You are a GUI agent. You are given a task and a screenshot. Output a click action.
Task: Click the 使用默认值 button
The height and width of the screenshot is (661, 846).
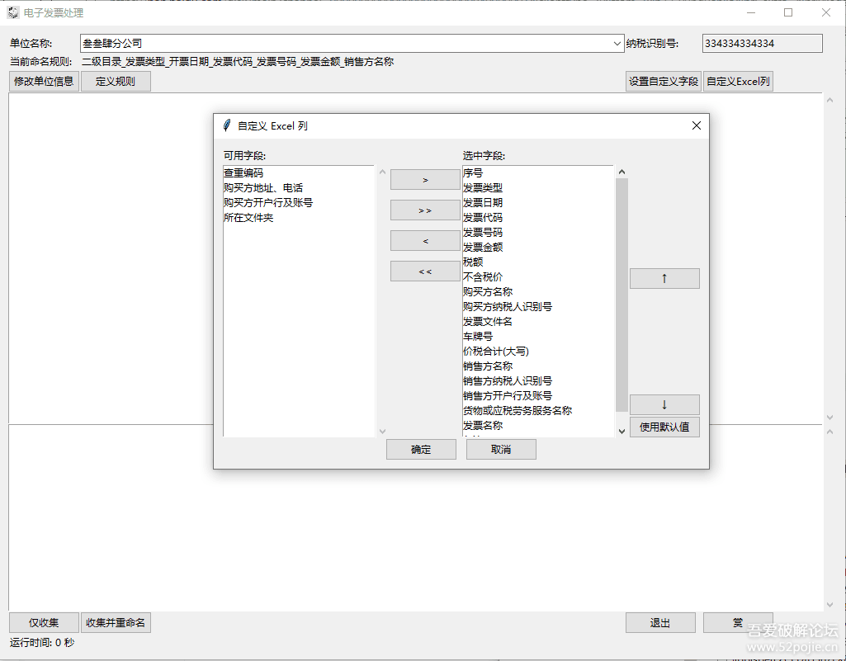(x=664, y=427)
